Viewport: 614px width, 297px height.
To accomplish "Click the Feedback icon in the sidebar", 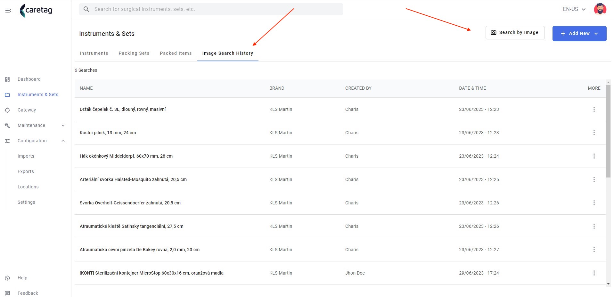I will [x=7, y=293].
